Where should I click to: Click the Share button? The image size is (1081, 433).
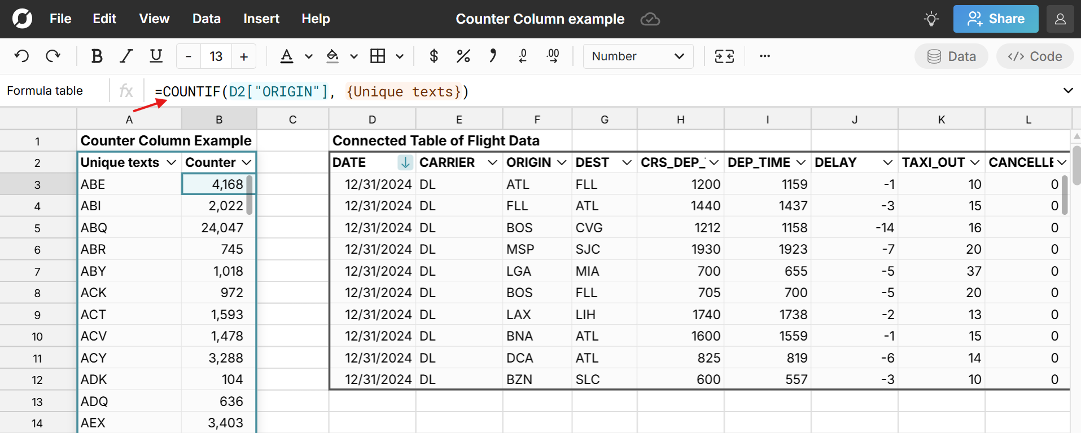995,19
